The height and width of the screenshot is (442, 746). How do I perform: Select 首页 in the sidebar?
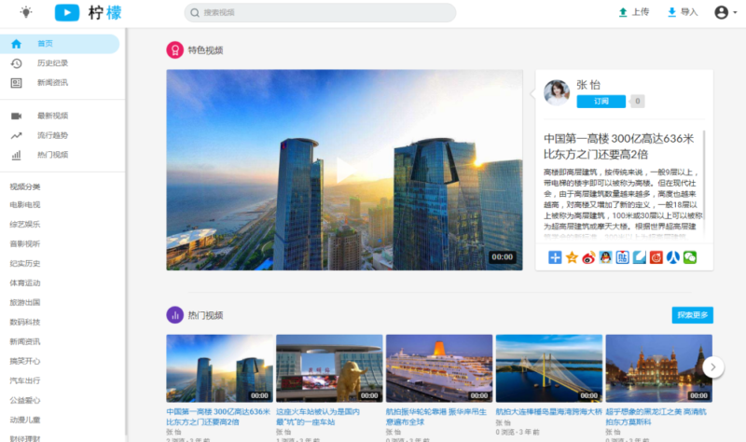pos(60,44)
